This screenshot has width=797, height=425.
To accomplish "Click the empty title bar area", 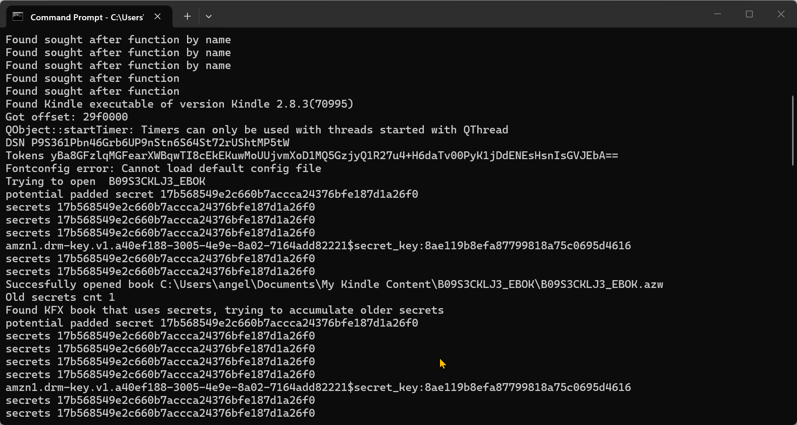I will point(461,14).
